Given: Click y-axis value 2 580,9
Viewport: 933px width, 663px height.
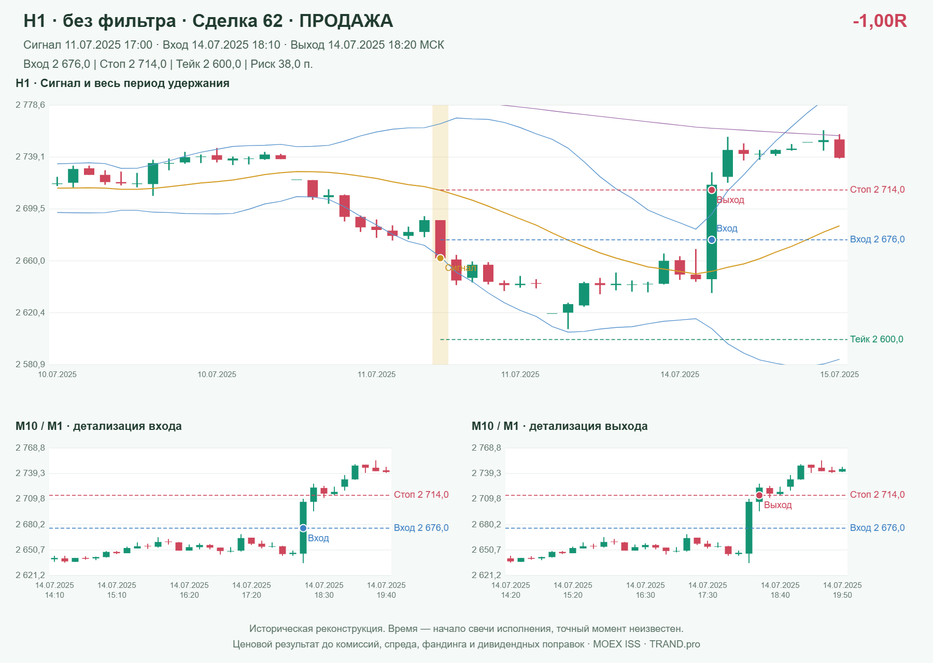Looking at the screenshot, I should pyautogui.click(x=30, y=364).
